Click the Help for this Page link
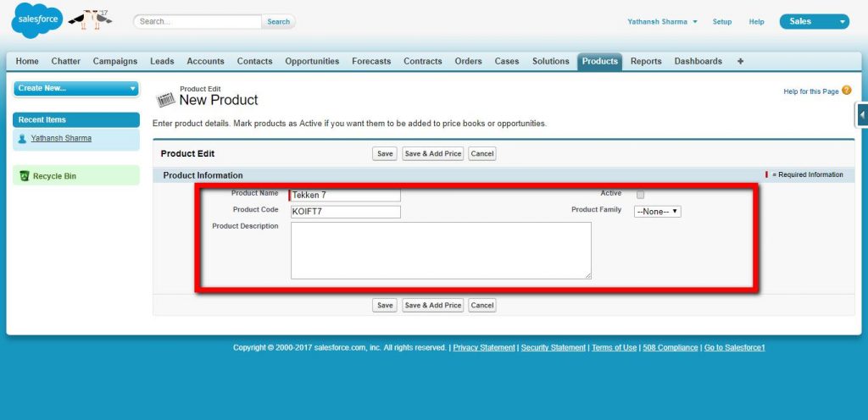Screen dimensions: 868x420 tap(811, 91)
